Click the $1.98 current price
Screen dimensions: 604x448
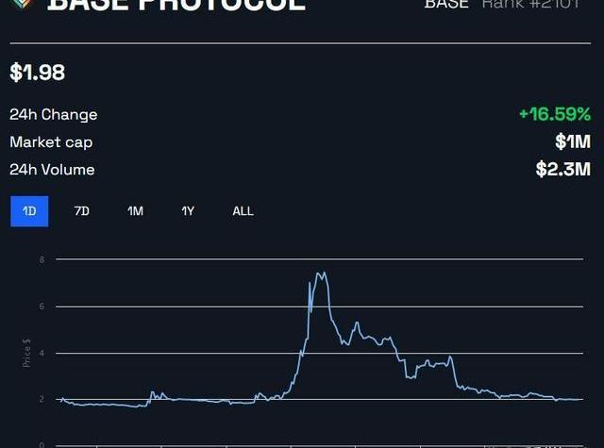point(38,73)
